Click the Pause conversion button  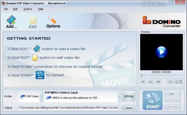click(x=173, y=100)
